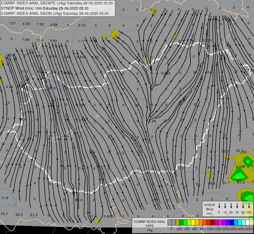Screen dimensions: 254x234
Task: Click the 'm/s' unit in wind legend
Action: click(x=209, y=213)
